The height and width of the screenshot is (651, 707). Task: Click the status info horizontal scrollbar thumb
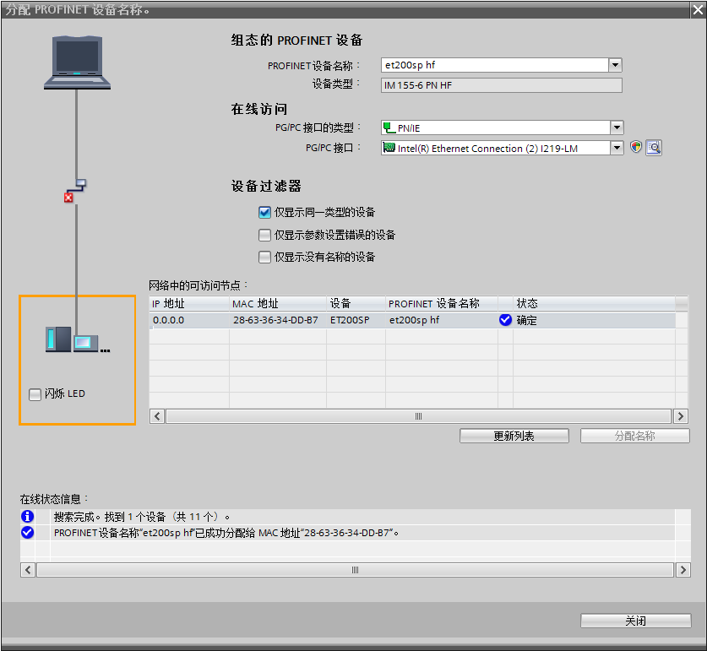[355, 570]
